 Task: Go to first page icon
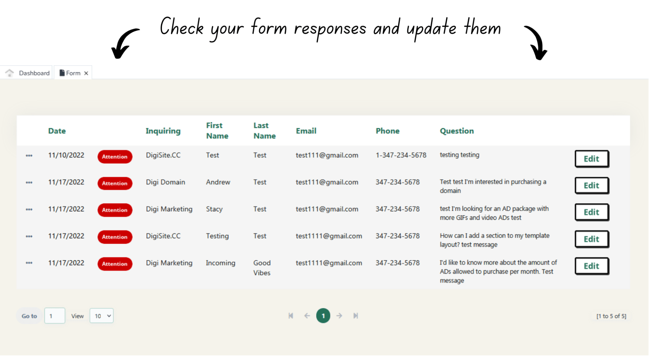[291, 316]
